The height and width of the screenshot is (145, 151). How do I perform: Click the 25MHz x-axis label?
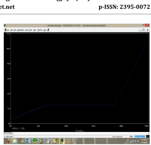(146, 126)
